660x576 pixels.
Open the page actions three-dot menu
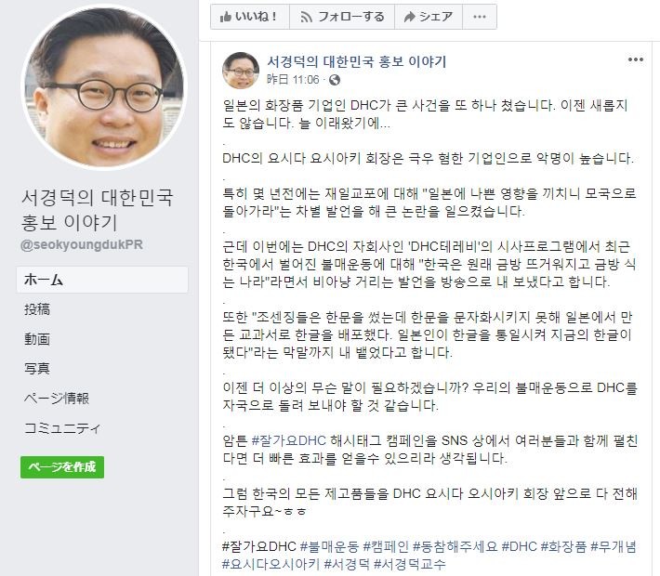pos(480,17)
